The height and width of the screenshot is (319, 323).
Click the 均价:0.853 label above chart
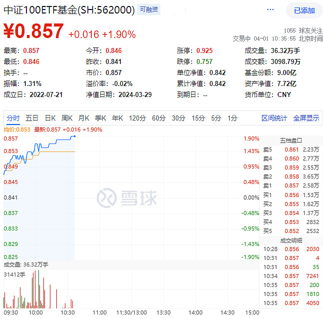tap(17, 129)
